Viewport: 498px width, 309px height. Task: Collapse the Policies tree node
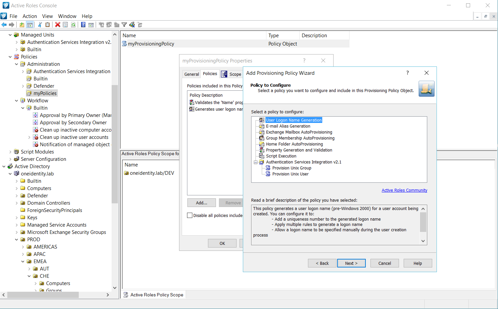[x=10, y=56]
